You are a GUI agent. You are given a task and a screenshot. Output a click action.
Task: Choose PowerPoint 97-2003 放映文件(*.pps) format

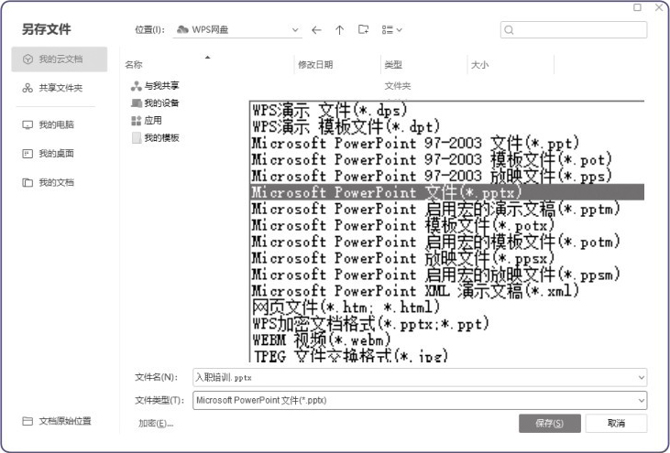point(447,176)
